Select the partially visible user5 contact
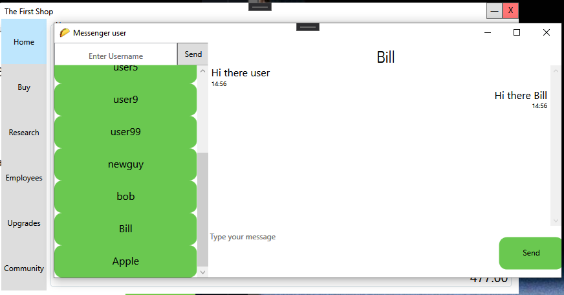The image size is (564, 295). coord(125,74)
